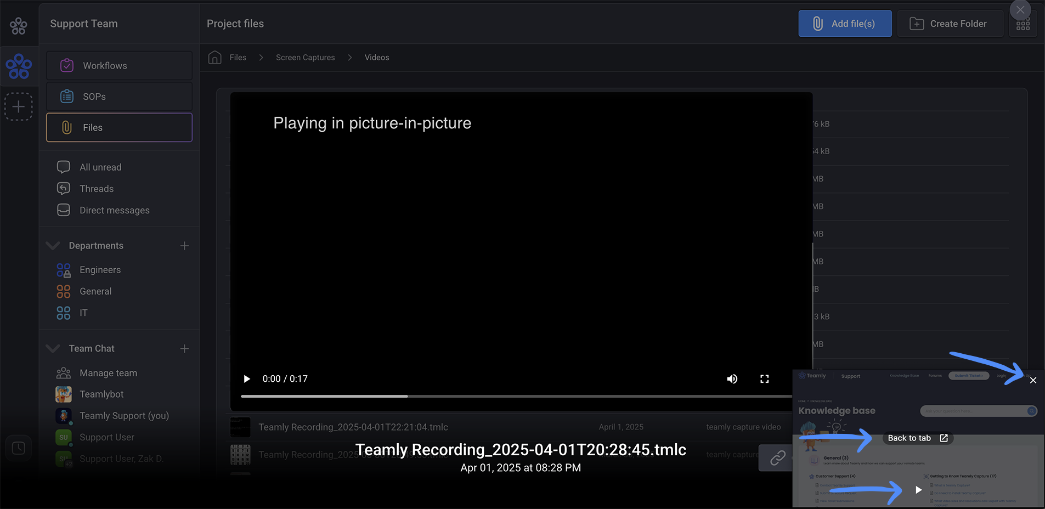Screen dimensions: 1045x509
Task: Enter fullscreen for the video player
Action: 764,379
